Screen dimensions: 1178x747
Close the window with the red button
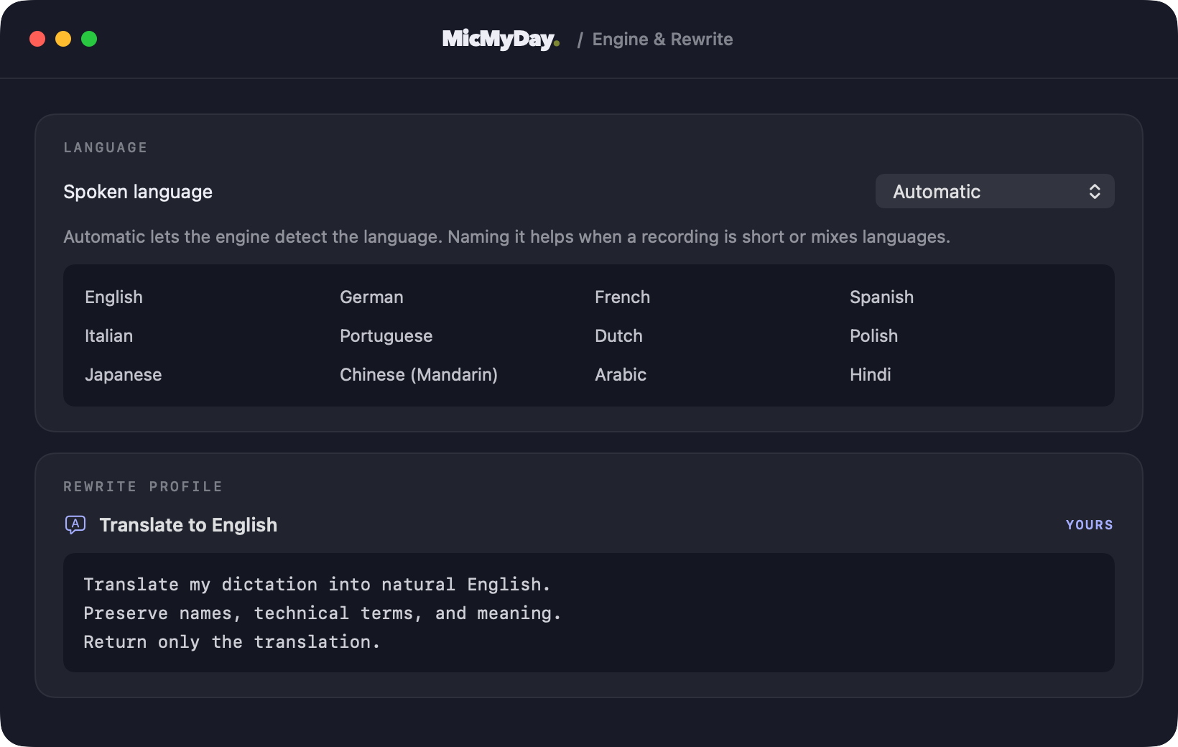(37, 39)
